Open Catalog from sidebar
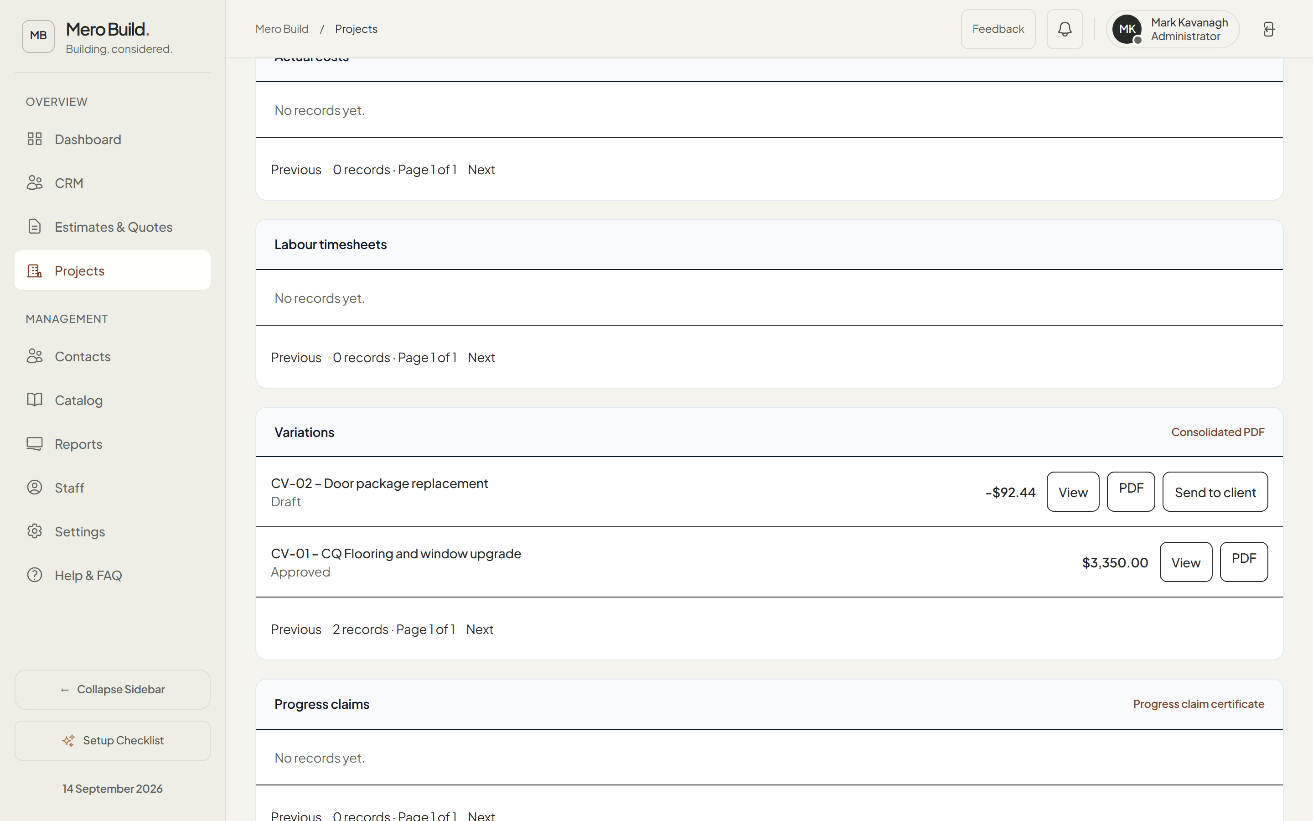Image resolution: width=1313 pixels, height=821 pixels. tap(112, 400)
